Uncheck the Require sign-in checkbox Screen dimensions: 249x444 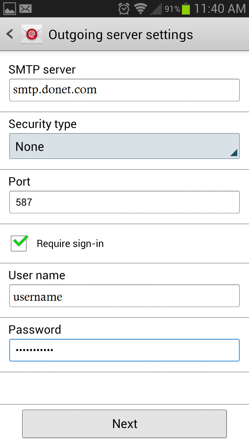tap(19, 243)
